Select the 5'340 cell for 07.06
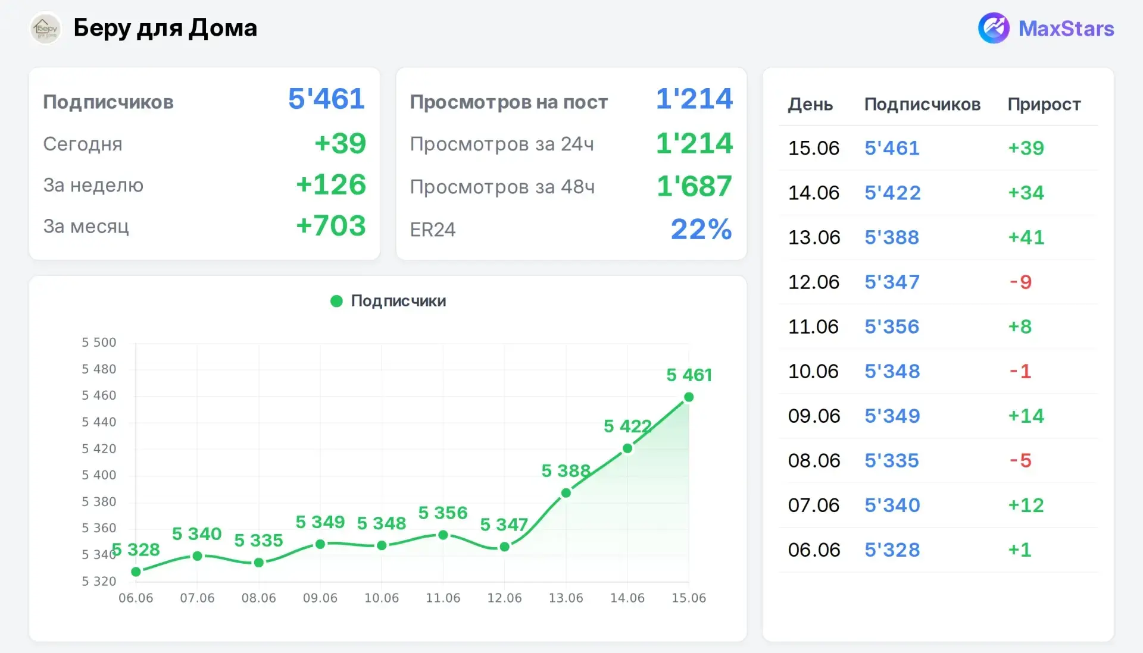This screenshot has width=1143, height=653. point(892,505)
